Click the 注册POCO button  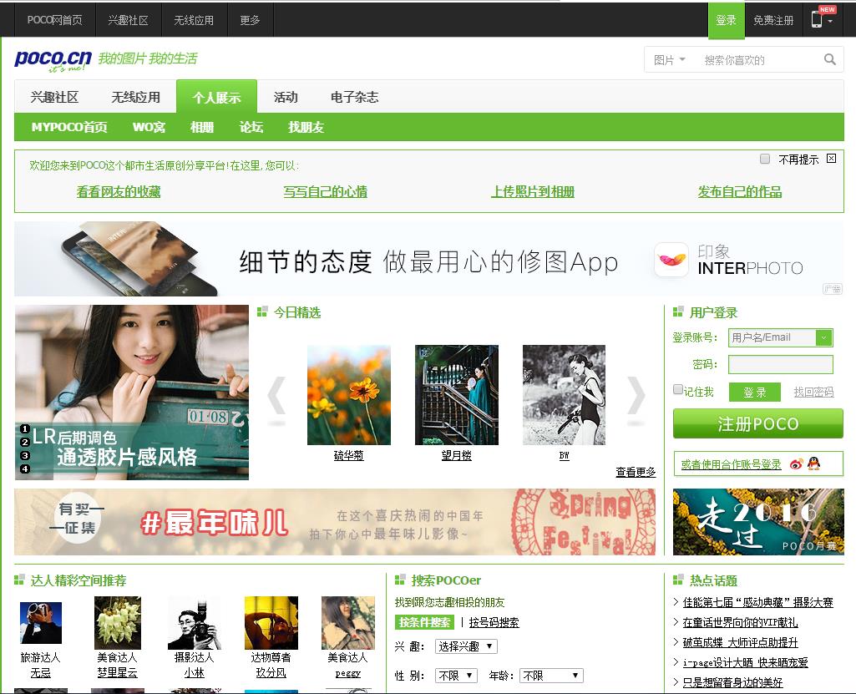click(x=758, y=423)
